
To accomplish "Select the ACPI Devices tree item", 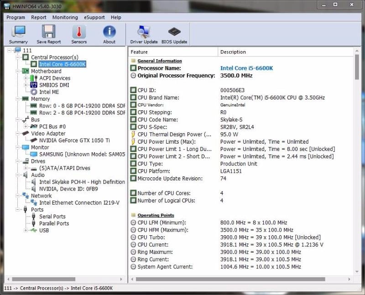I will [55, 78].
